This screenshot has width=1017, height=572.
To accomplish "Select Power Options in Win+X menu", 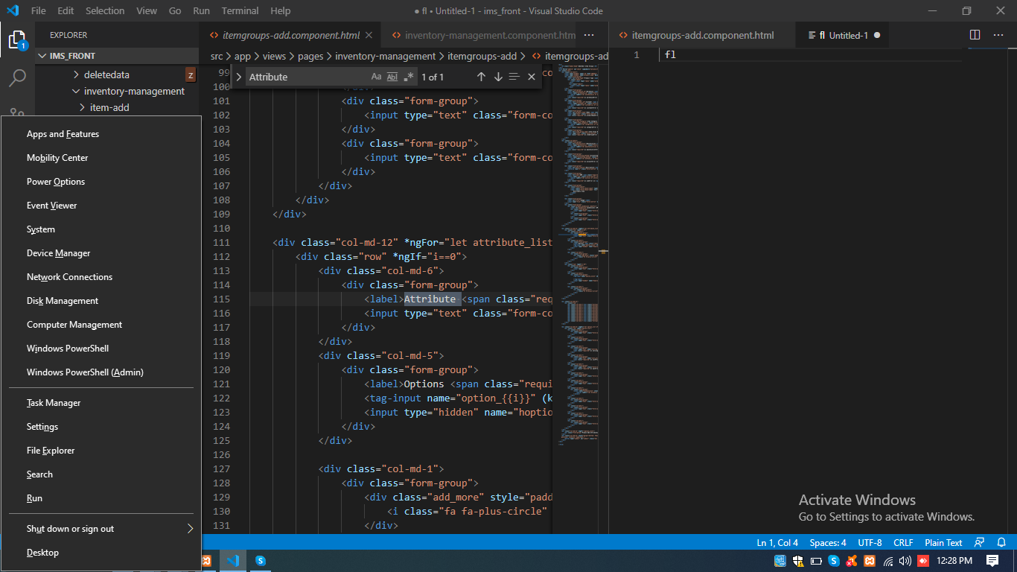I will [x=101, y=182].
